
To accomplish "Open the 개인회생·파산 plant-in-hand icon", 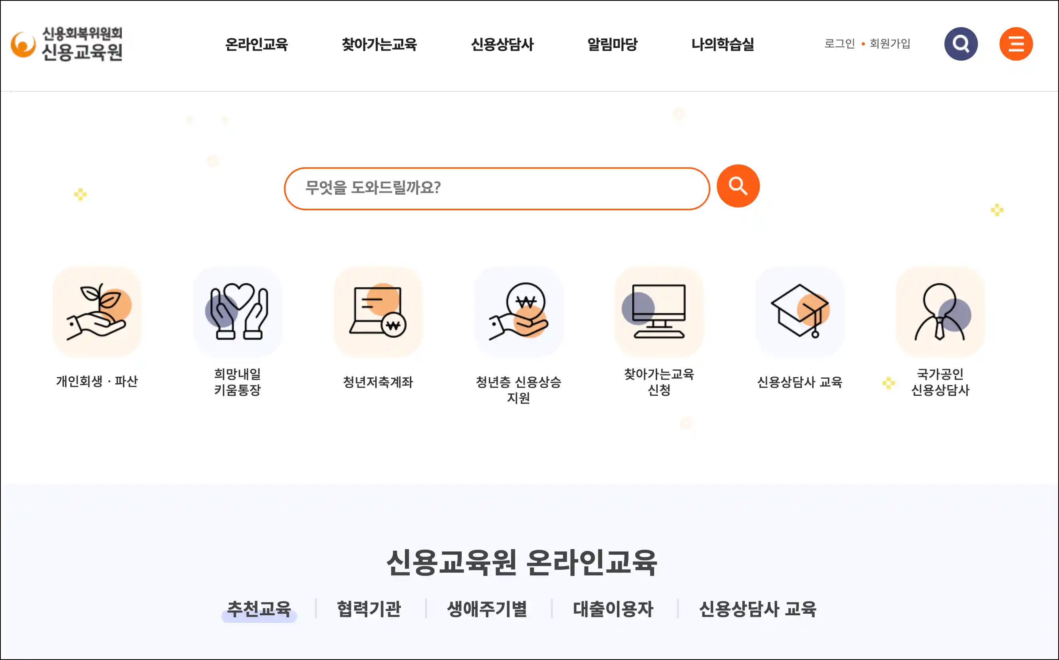I will point(97,312).
